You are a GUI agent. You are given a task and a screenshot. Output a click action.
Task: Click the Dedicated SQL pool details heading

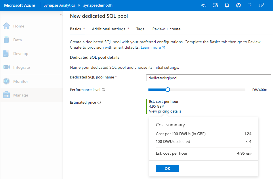pos(95,57)
